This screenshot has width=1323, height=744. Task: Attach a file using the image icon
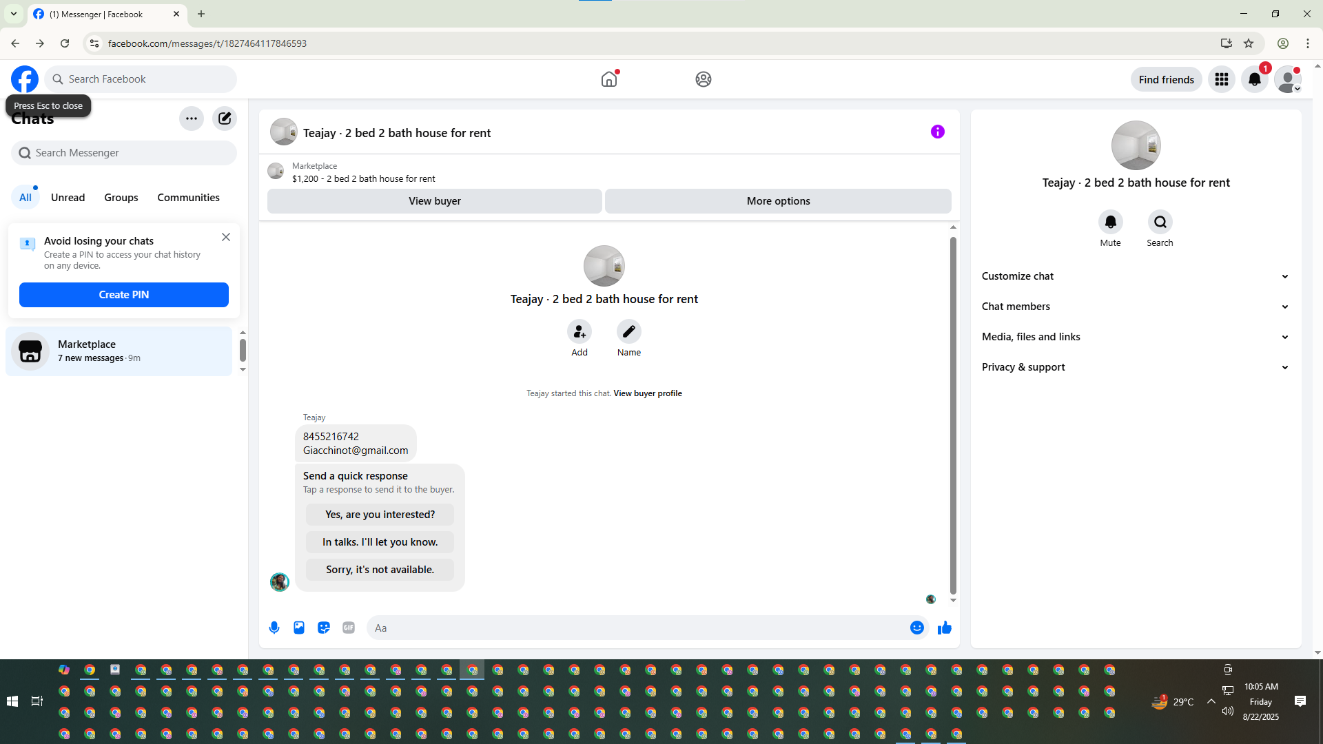pyautogui.click(x=299, y=628)
